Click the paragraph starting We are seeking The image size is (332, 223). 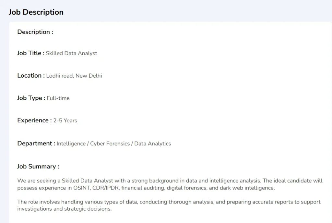(x=170, y=184)
